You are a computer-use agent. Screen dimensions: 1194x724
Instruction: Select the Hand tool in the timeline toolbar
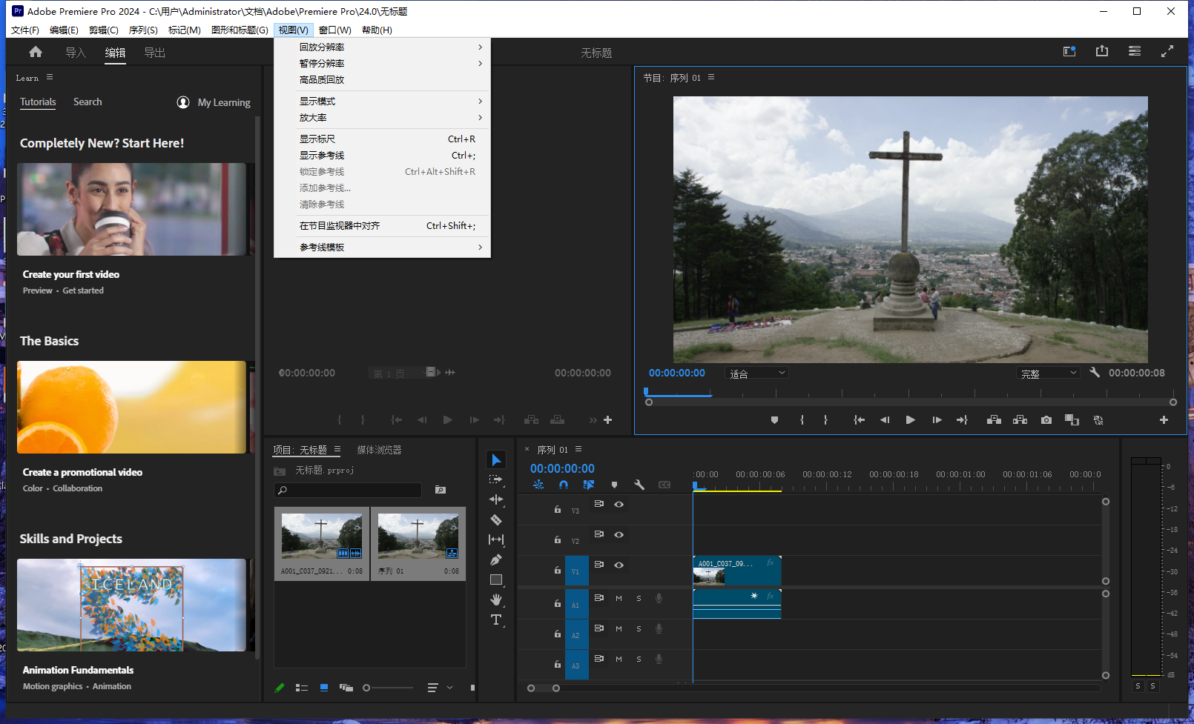point(496,600)
